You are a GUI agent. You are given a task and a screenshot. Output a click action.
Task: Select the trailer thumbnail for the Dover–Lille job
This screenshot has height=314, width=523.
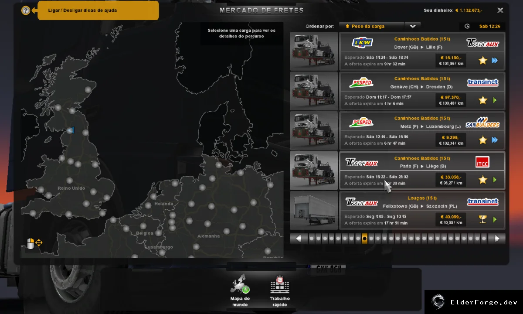pos(314,51)
